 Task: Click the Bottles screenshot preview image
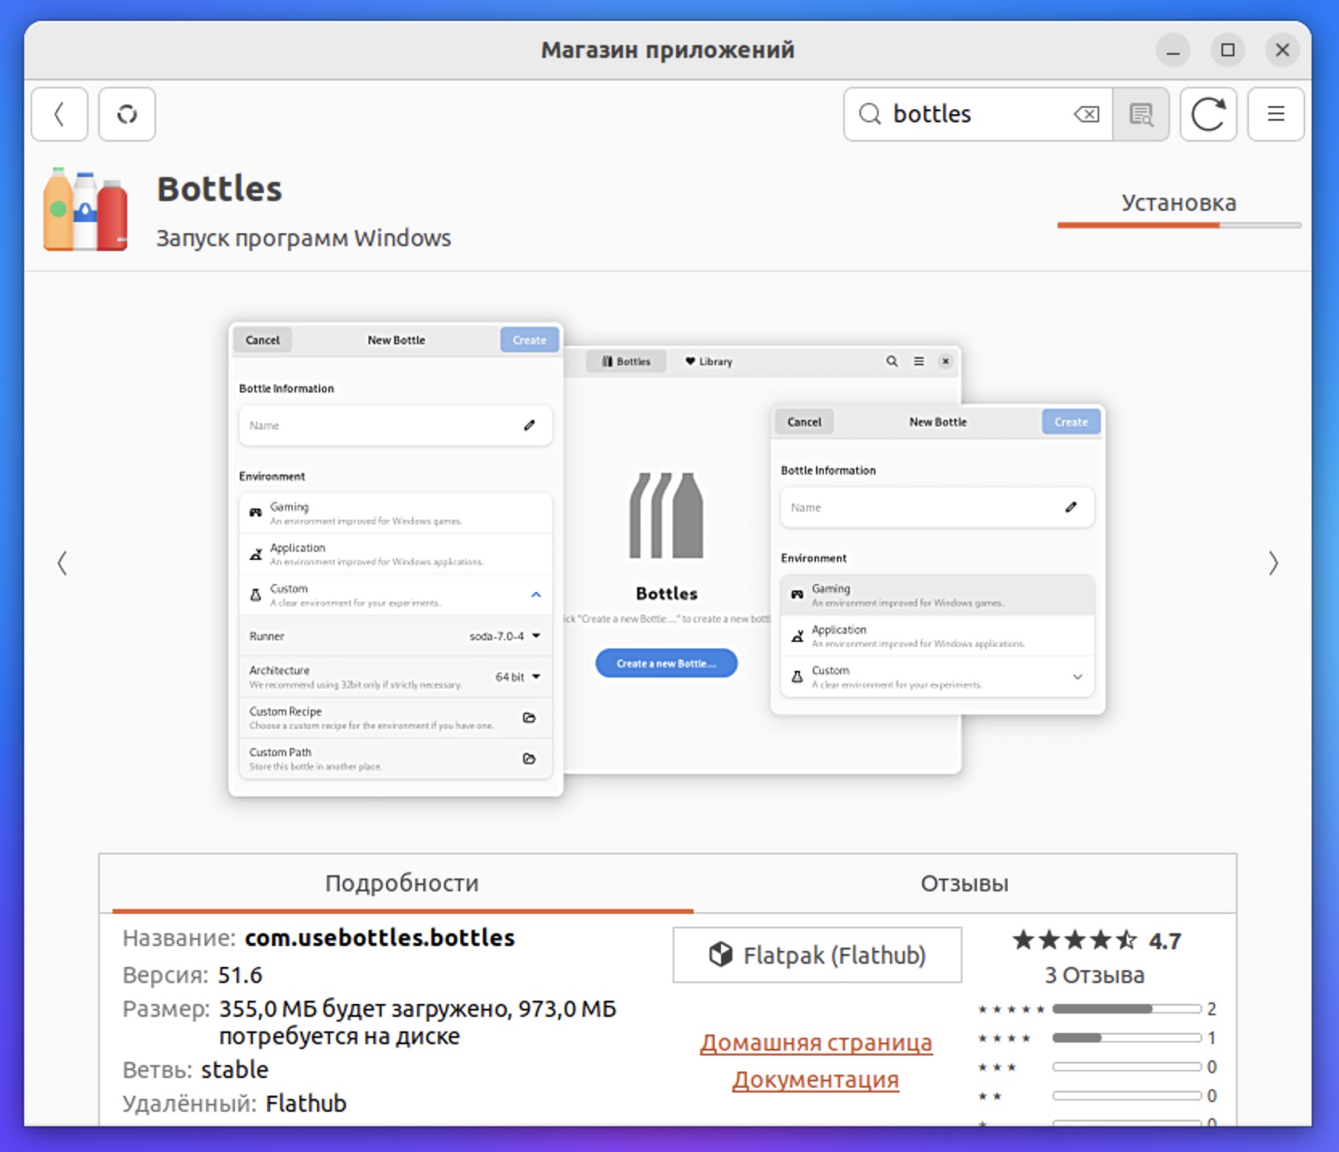[667, 560]
